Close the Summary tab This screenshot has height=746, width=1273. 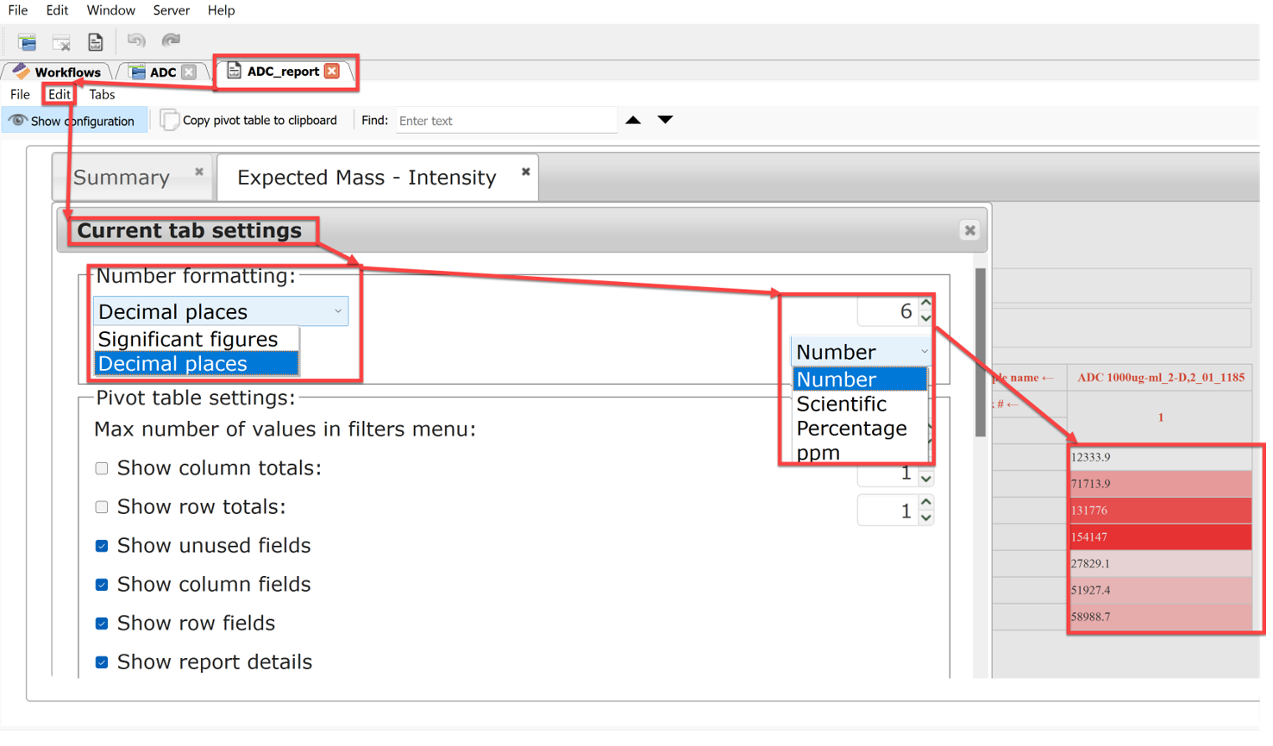pyautogui.click(x=199, y=172)
